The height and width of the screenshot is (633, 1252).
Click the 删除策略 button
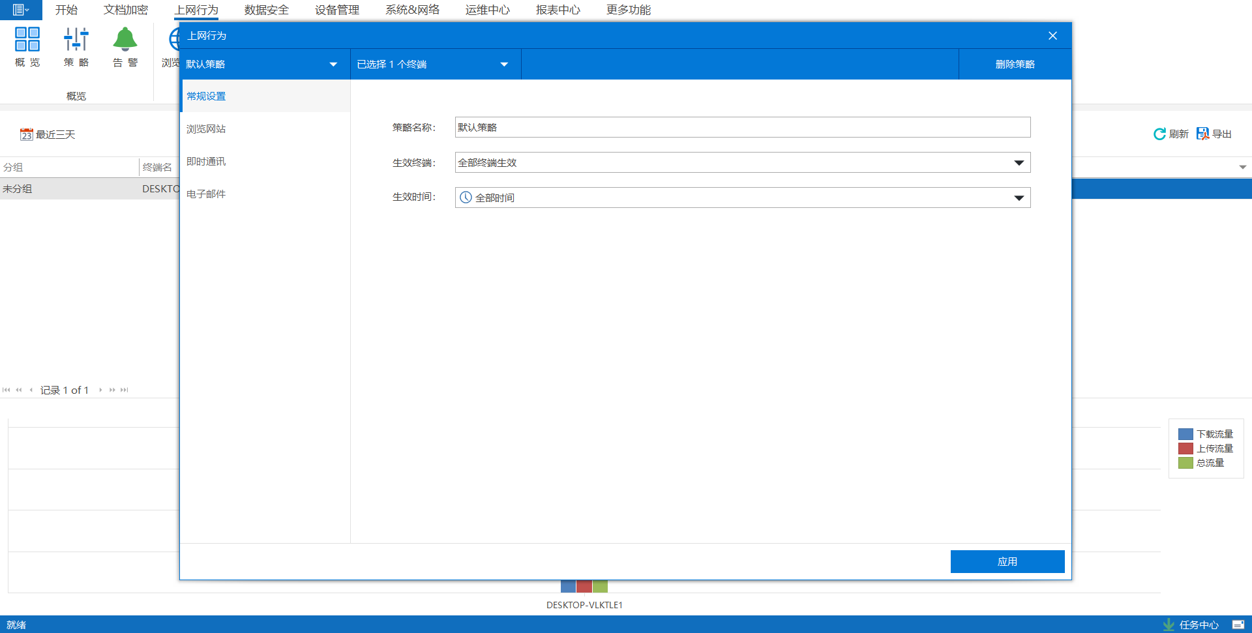point(1015,65)
